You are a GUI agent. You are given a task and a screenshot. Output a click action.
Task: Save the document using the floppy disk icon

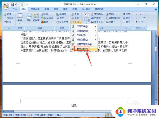[12, 4]
